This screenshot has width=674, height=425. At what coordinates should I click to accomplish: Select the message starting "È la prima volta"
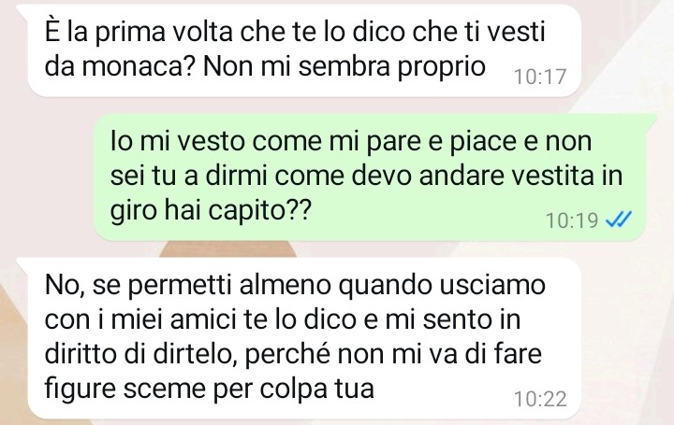pyautogui.click(x=304, y=50)
